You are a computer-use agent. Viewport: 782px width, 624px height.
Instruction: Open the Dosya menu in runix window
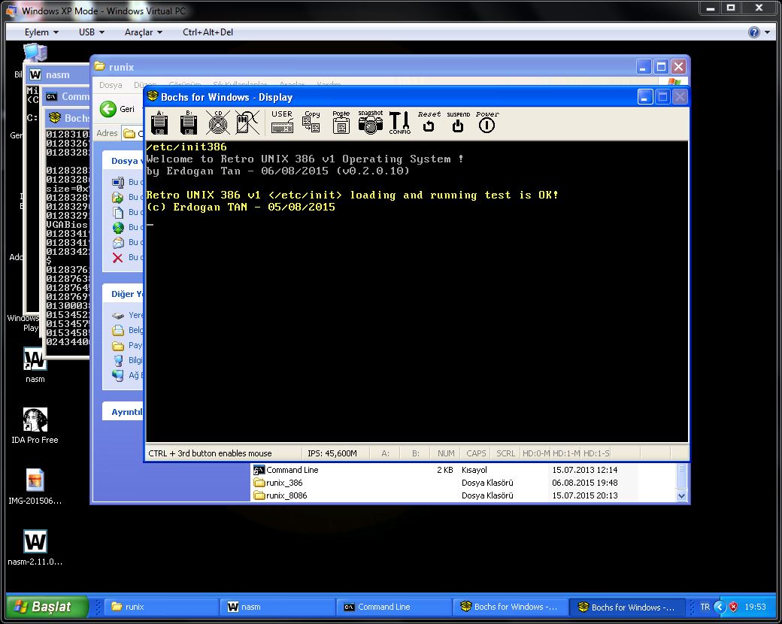click(x=111, y=85)
